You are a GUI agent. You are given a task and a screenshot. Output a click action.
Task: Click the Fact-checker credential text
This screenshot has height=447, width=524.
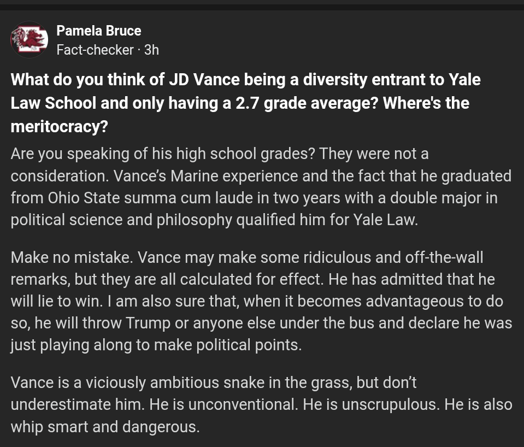95,50
